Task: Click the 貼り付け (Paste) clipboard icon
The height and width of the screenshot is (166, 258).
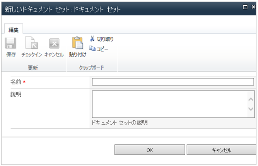Action: [x=77, y=43]
